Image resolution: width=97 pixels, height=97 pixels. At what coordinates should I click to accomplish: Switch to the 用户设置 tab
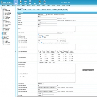24,10
